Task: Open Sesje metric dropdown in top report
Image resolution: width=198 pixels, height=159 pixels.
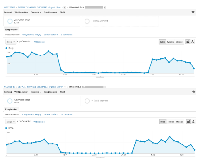Action: coord(11,42)
